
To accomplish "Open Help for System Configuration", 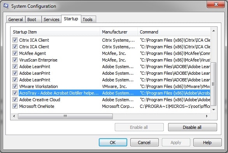I will 207,142.
